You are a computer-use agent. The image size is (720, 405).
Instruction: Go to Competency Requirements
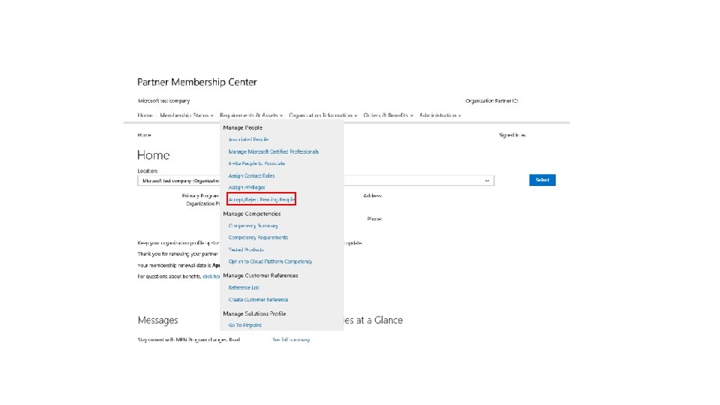point(259,238)
